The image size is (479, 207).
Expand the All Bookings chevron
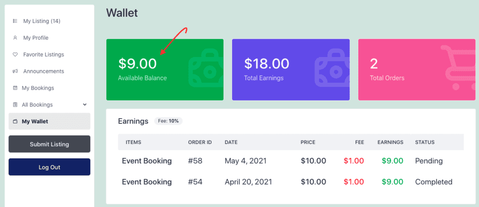(x=85, y=105)
